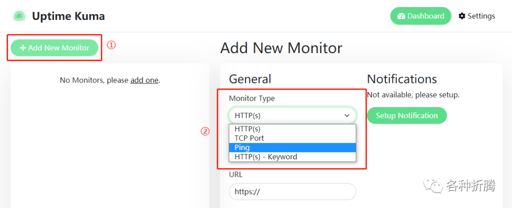Viewport: 512px width, 208px height.
Task: Click the circled number 1 annotation
Action: (x=111, y=45)
